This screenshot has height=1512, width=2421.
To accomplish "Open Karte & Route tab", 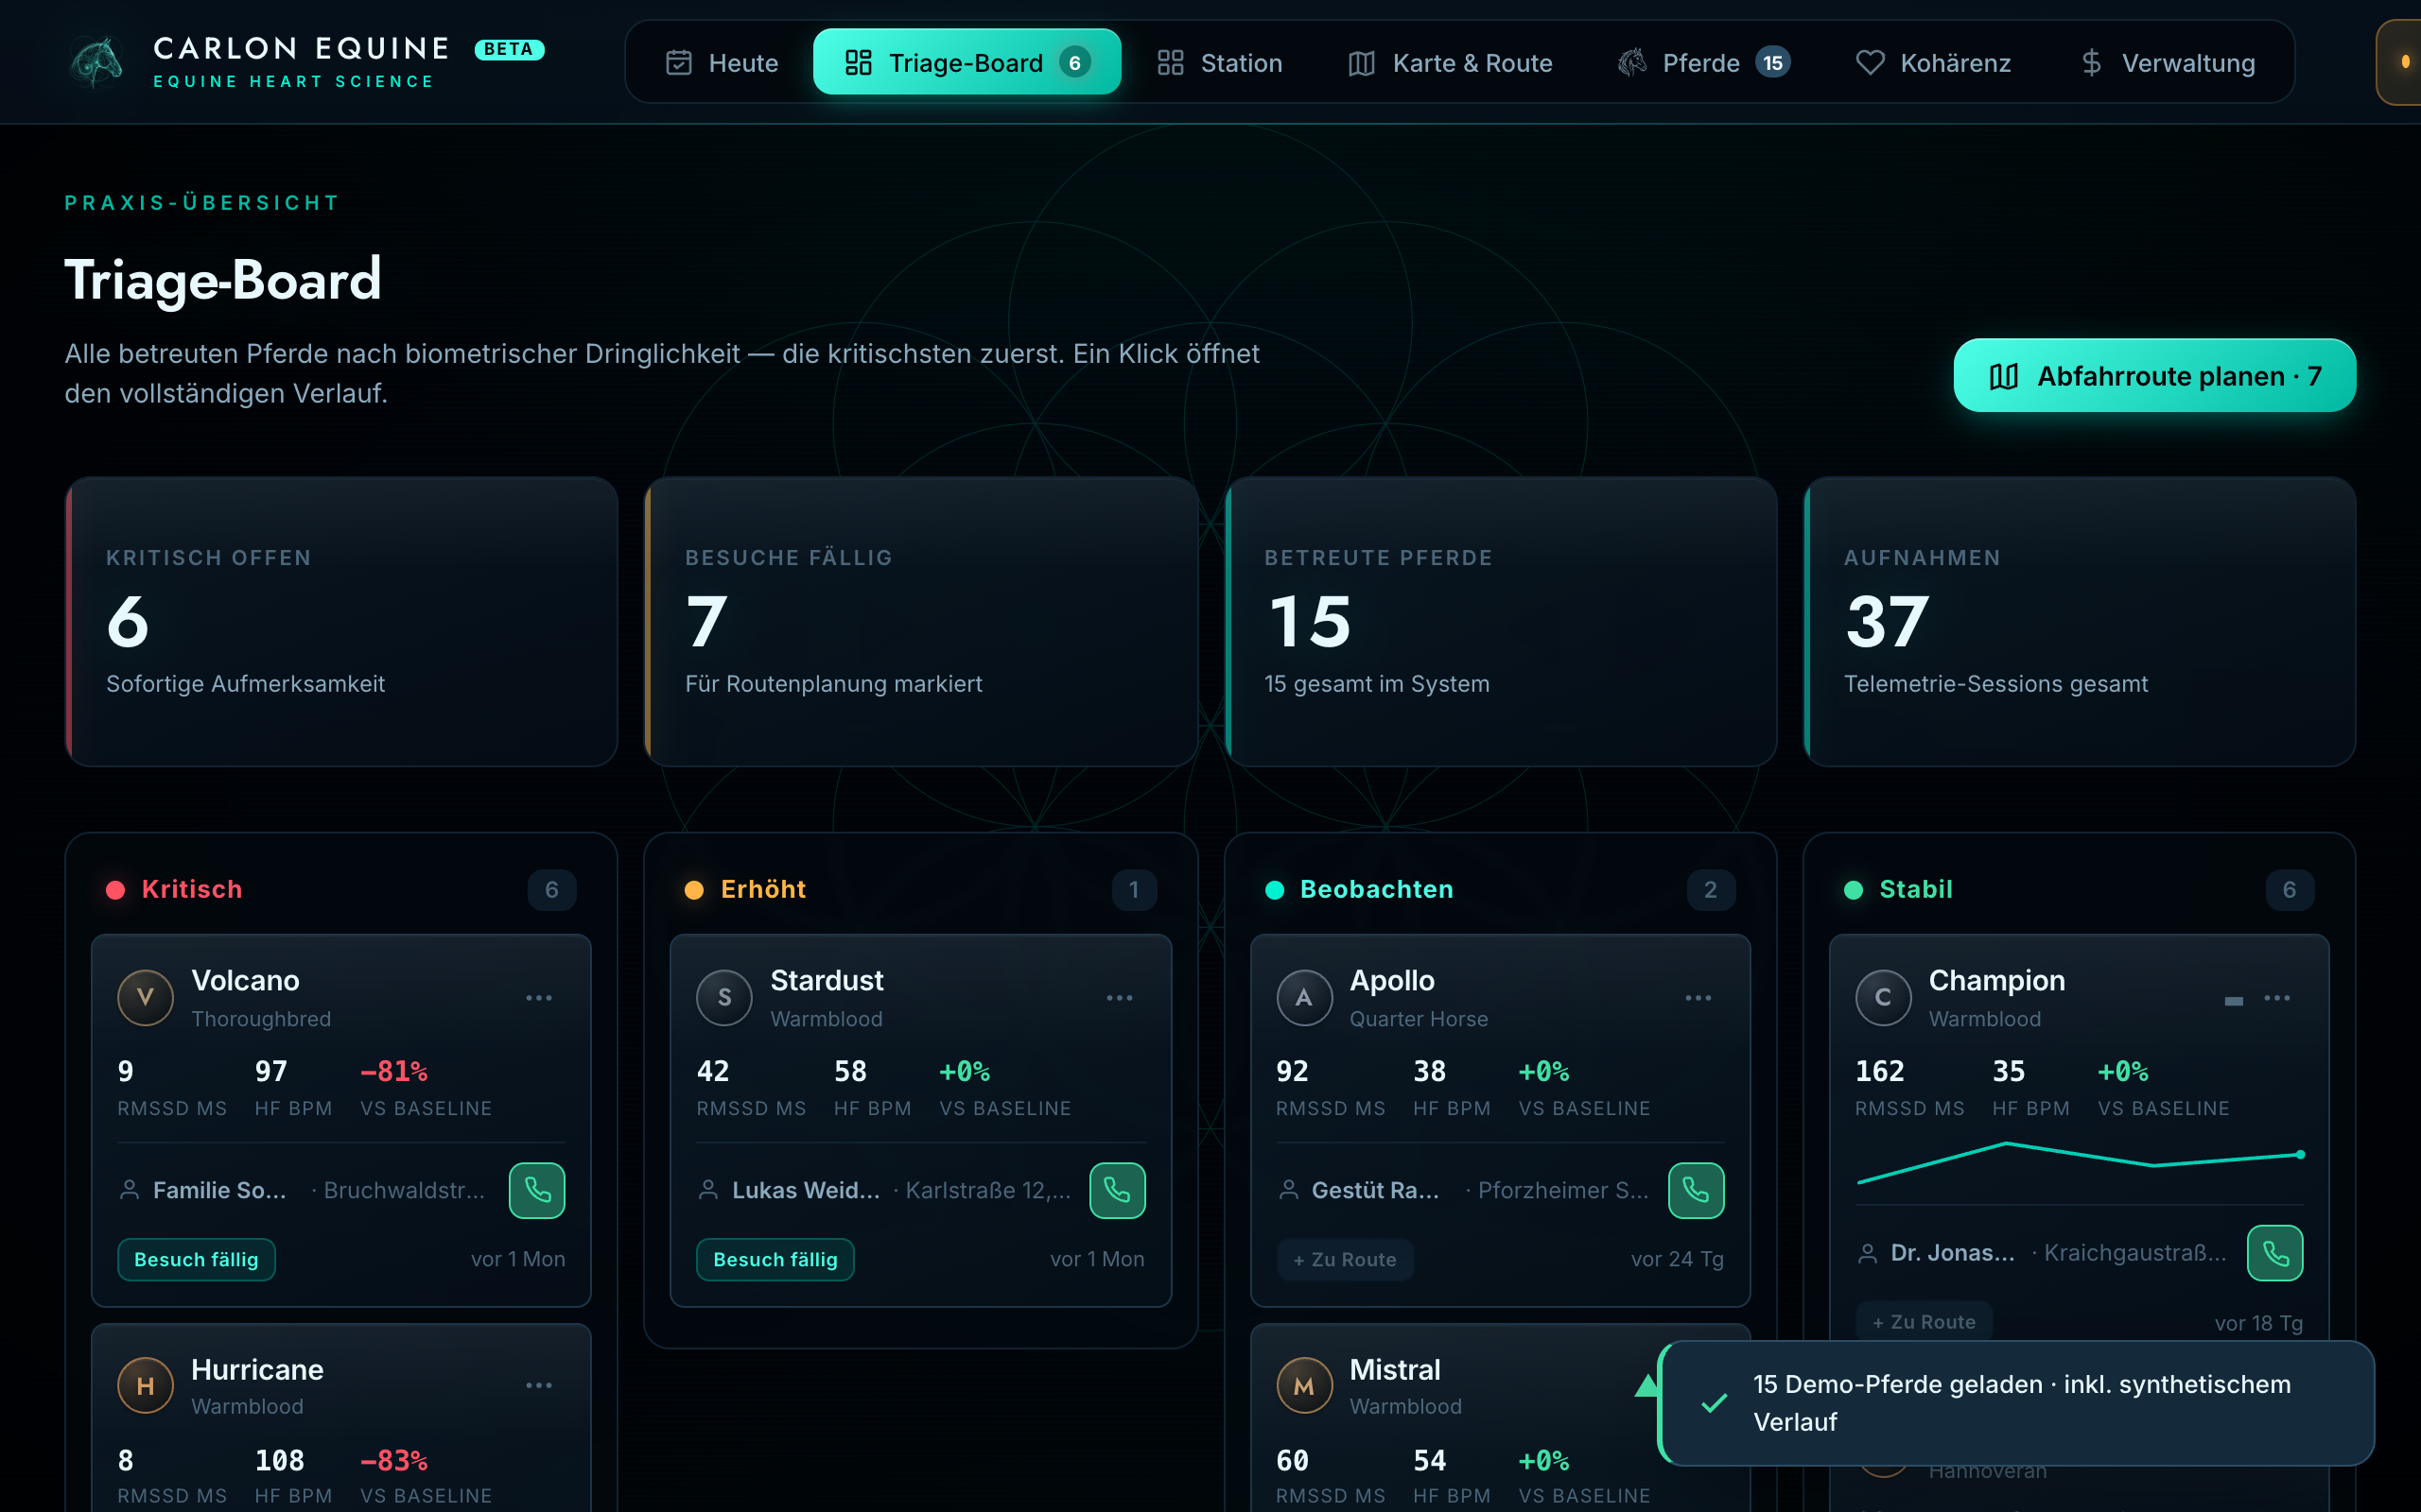I will [1450, 63].
